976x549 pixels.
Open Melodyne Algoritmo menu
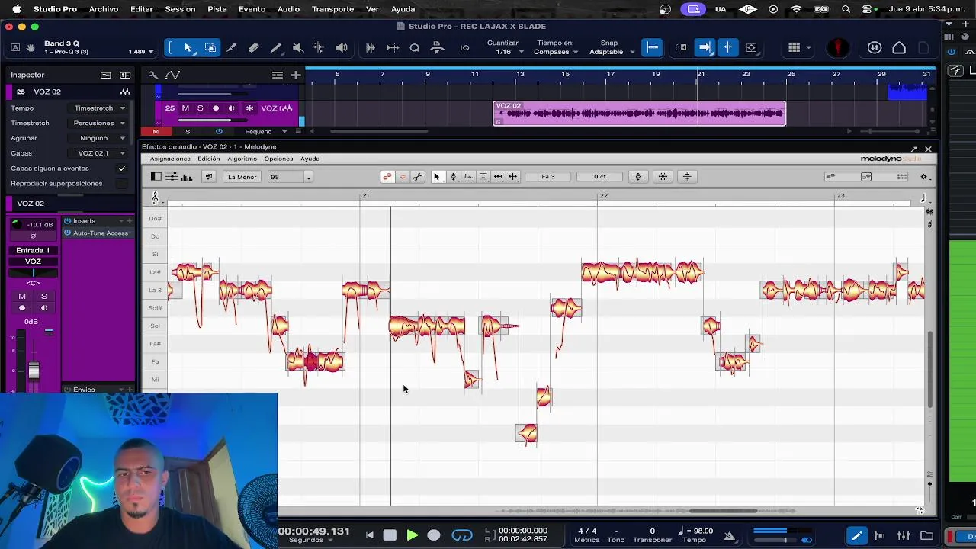click(x=242, y=159)
